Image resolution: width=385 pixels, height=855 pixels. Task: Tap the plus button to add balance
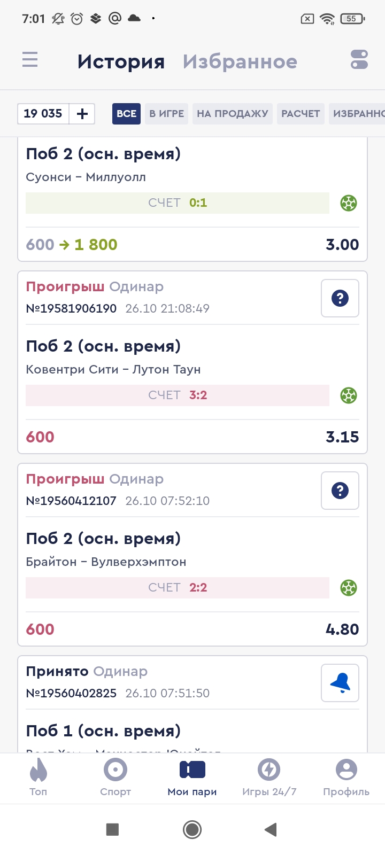(82, 114)
